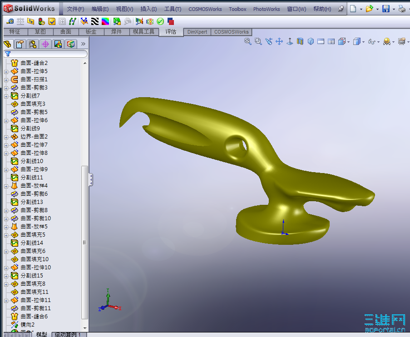The width and height of the screenshot is (410, 337).
Task: Click Zoom to Area icon
Action: pyautogui.click(x=258, y=41)
